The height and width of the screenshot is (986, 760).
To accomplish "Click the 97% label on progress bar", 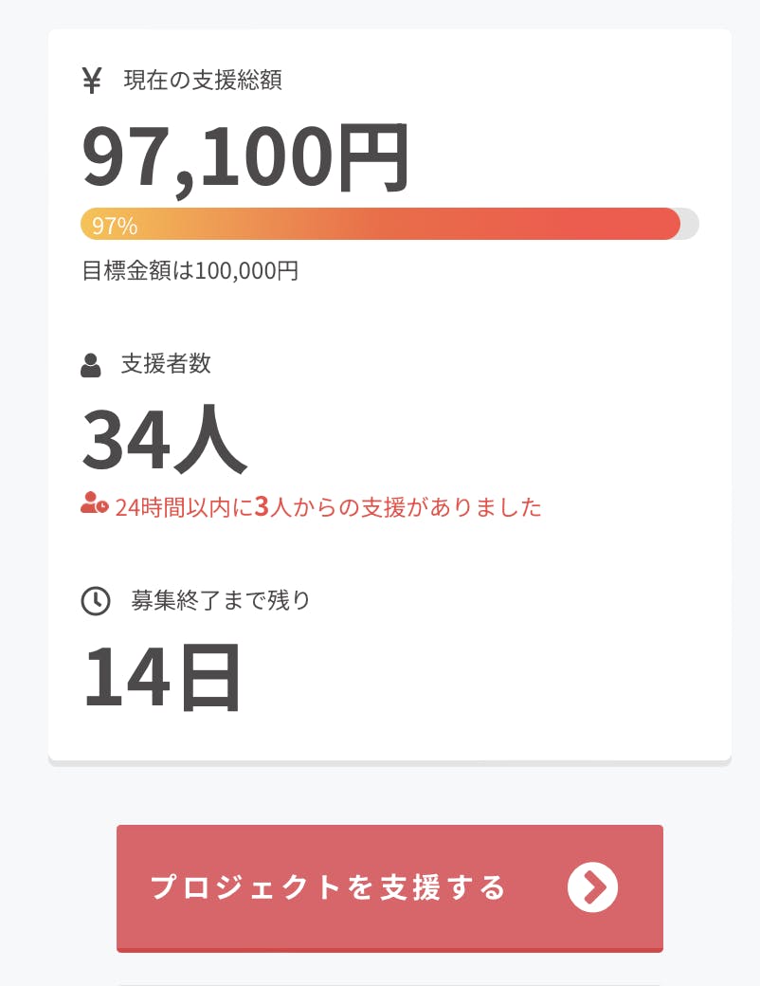I will [x=115, y=226].
